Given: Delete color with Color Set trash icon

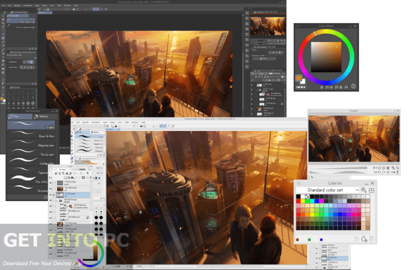Looking at the screenshot, I should click(x=371, y=239).
